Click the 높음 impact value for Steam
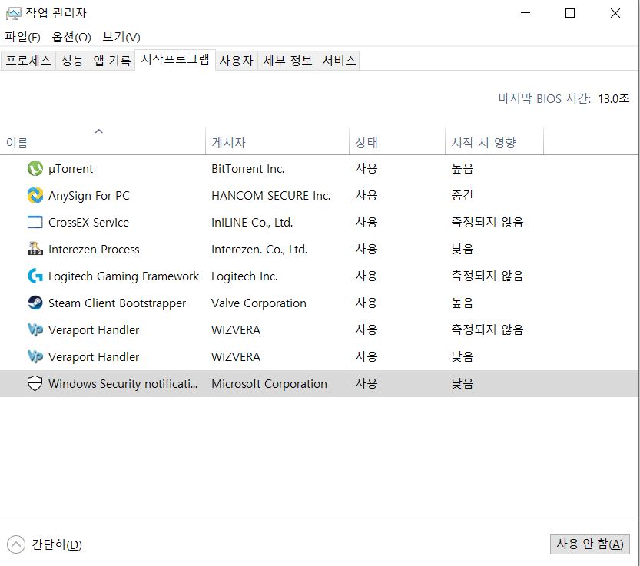640x566 pixels. [x=462, y=303]
